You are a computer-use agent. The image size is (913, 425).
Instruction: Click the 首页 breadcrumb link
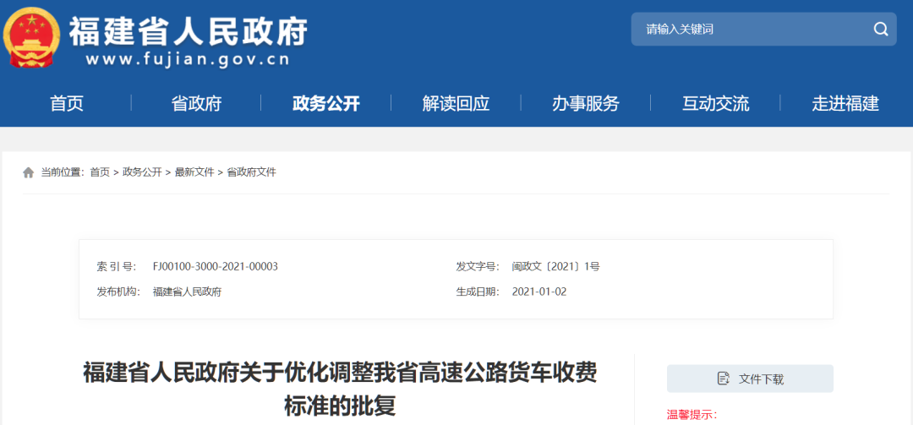tap(100, 172)
